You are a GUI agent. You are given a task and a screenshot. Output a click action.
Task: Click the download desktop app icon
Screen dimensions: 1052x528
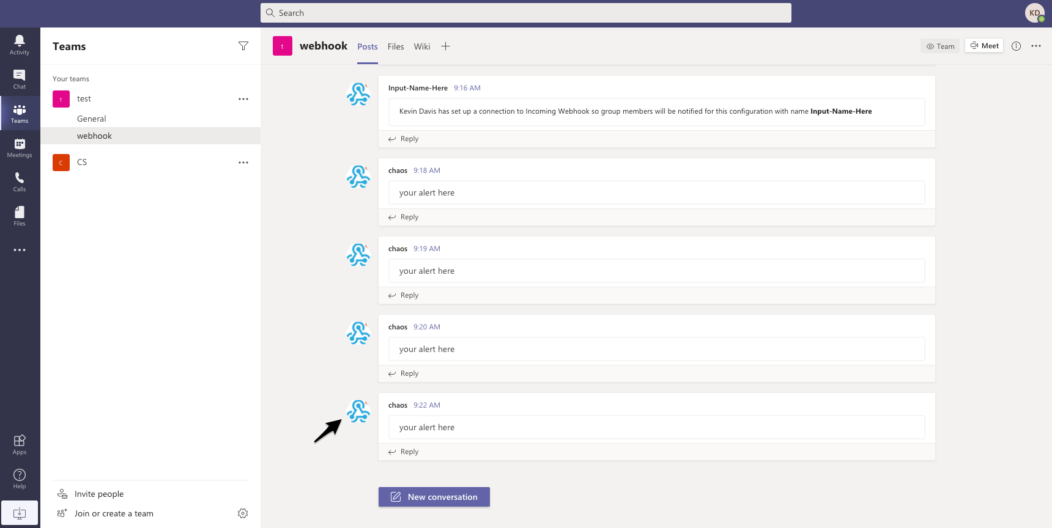(20, 513)
